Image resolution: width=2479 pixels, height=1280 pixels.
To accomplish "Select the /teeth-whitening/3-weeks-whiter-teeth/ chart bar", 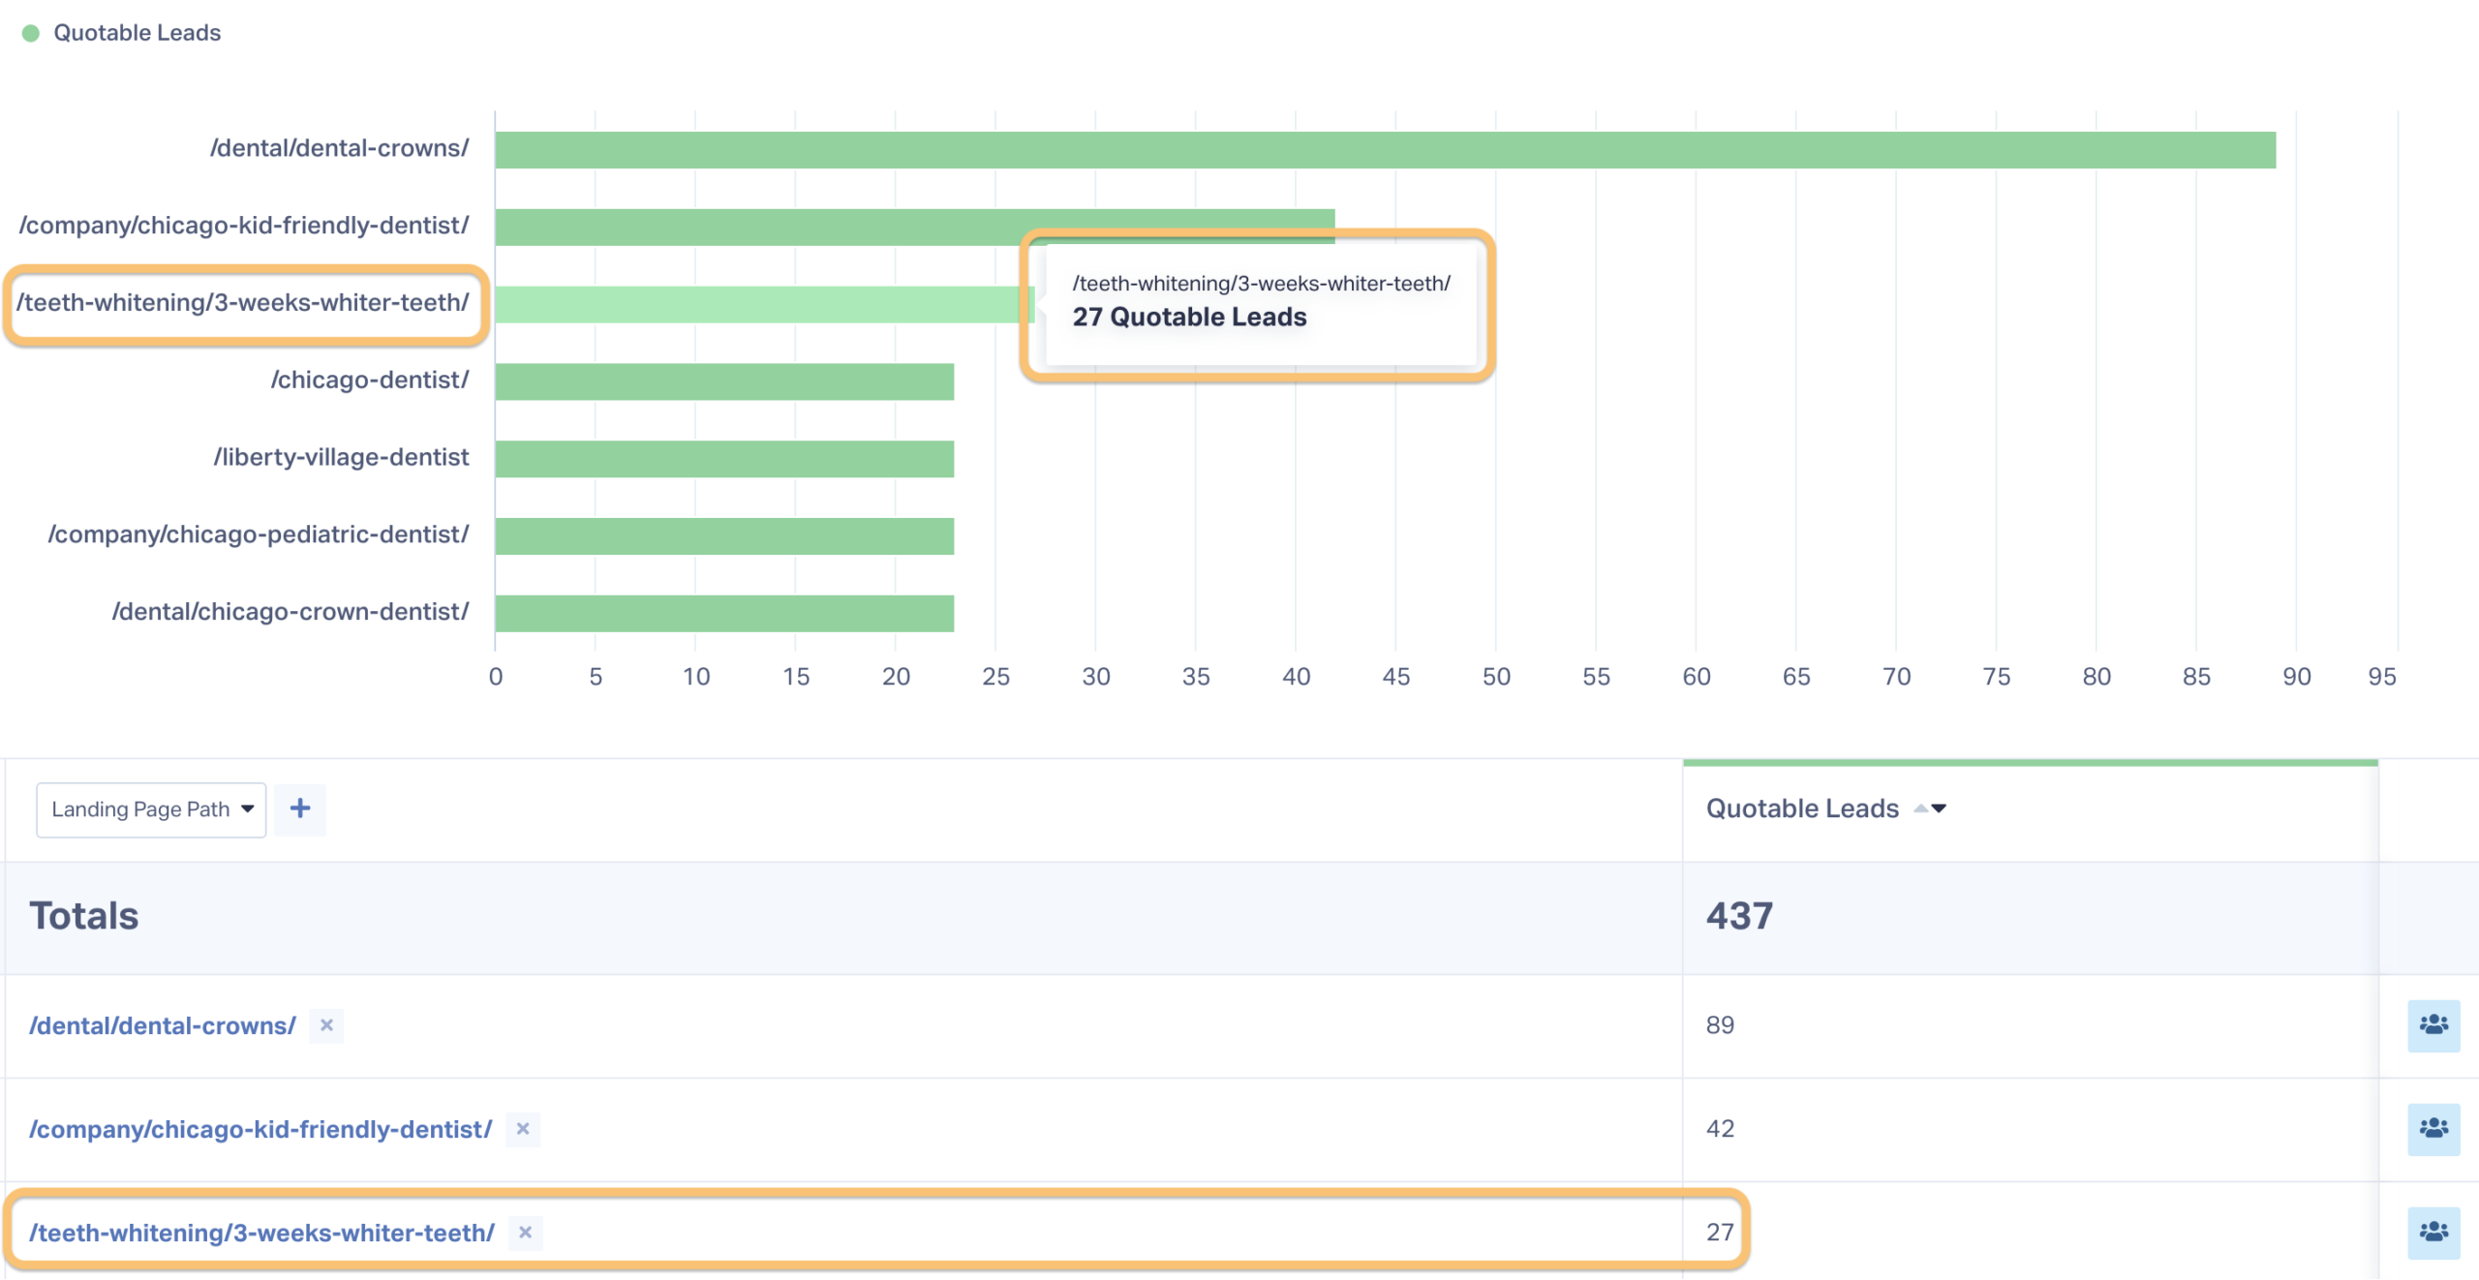I will point(764,304).
